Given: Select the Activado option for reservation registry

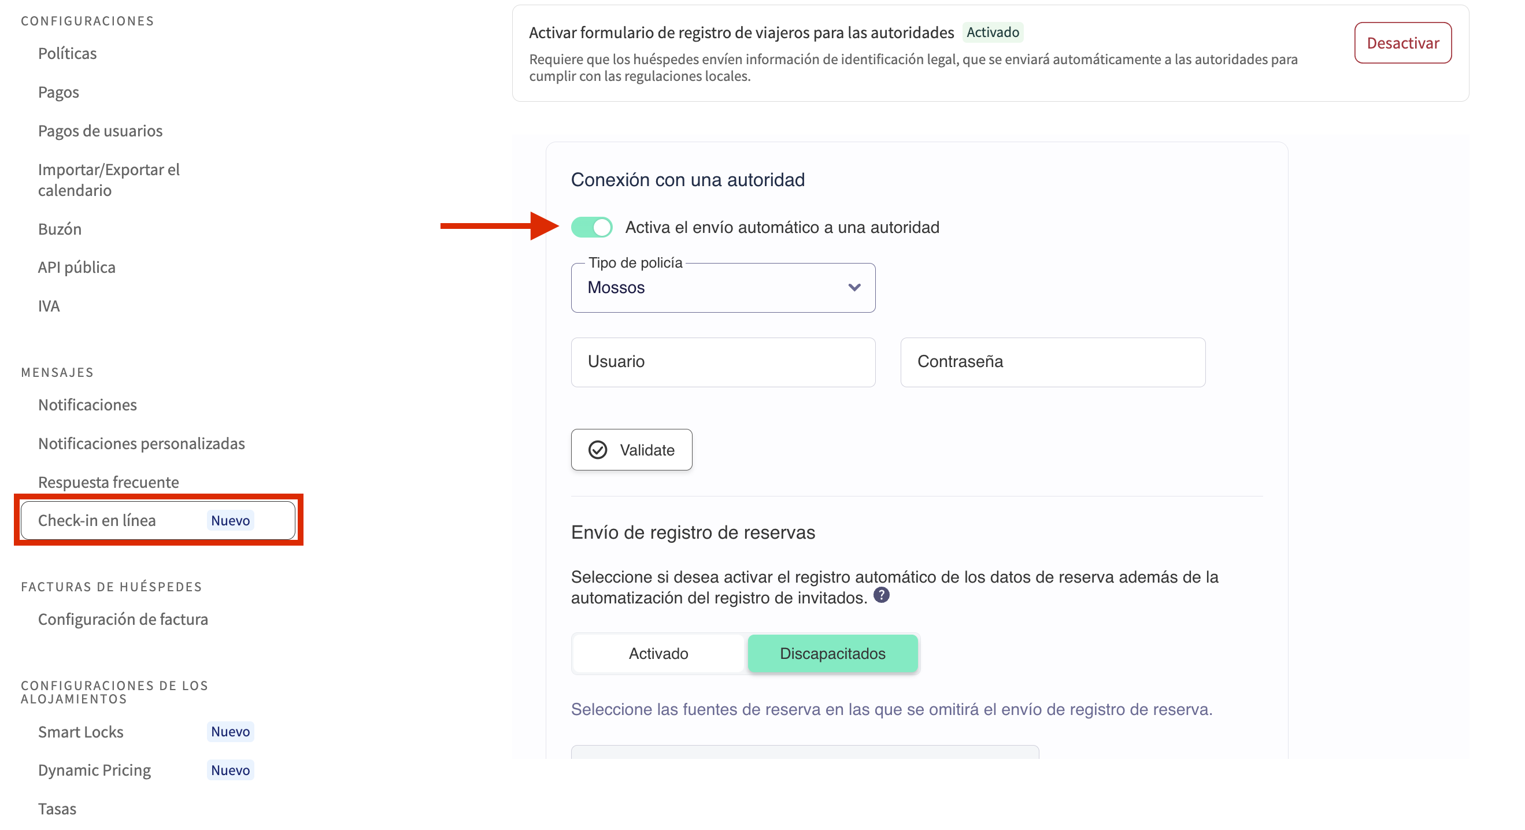Looking at the screenshot, I should click(658, 654).
